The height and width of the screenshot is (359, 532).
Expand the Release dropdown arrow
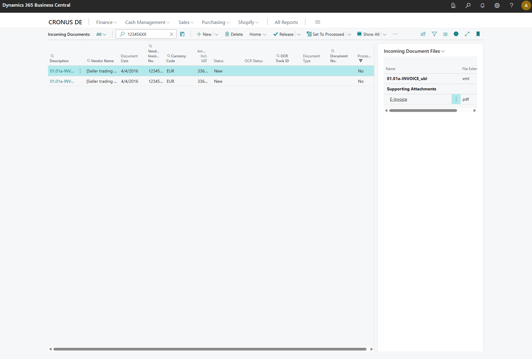coord(299,34)
